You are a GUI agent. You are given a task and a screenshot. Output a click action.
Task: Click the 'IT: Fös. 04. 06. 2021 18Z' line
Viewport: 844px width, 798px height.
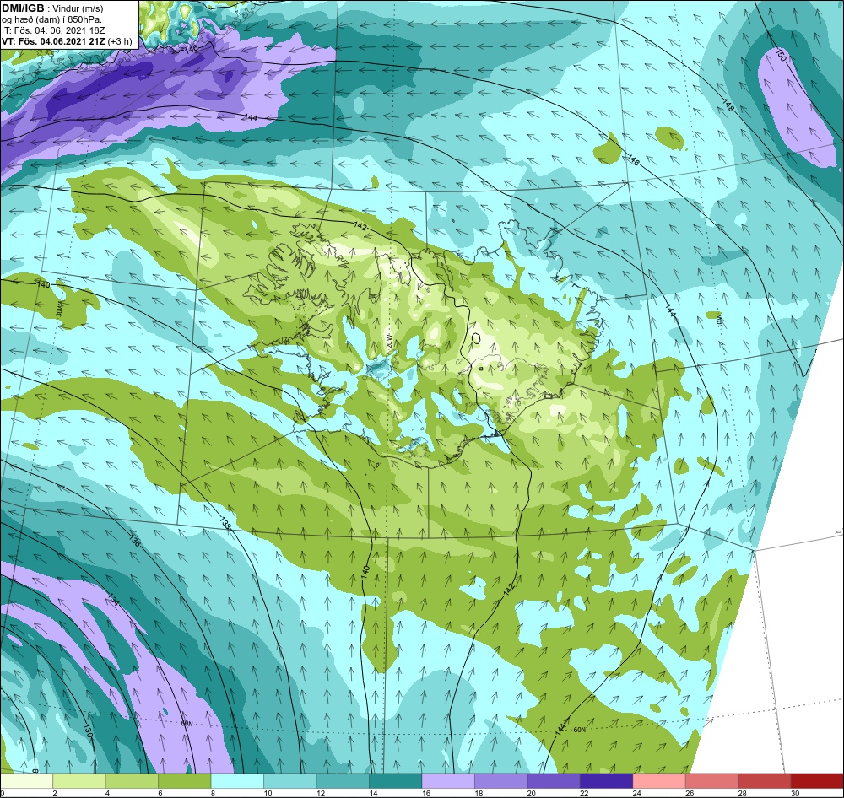(x=52, y=30)
